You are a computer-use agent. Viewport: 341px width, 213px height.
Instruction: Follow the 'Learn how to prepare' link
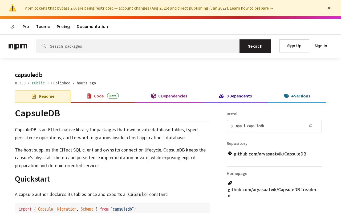252,8
